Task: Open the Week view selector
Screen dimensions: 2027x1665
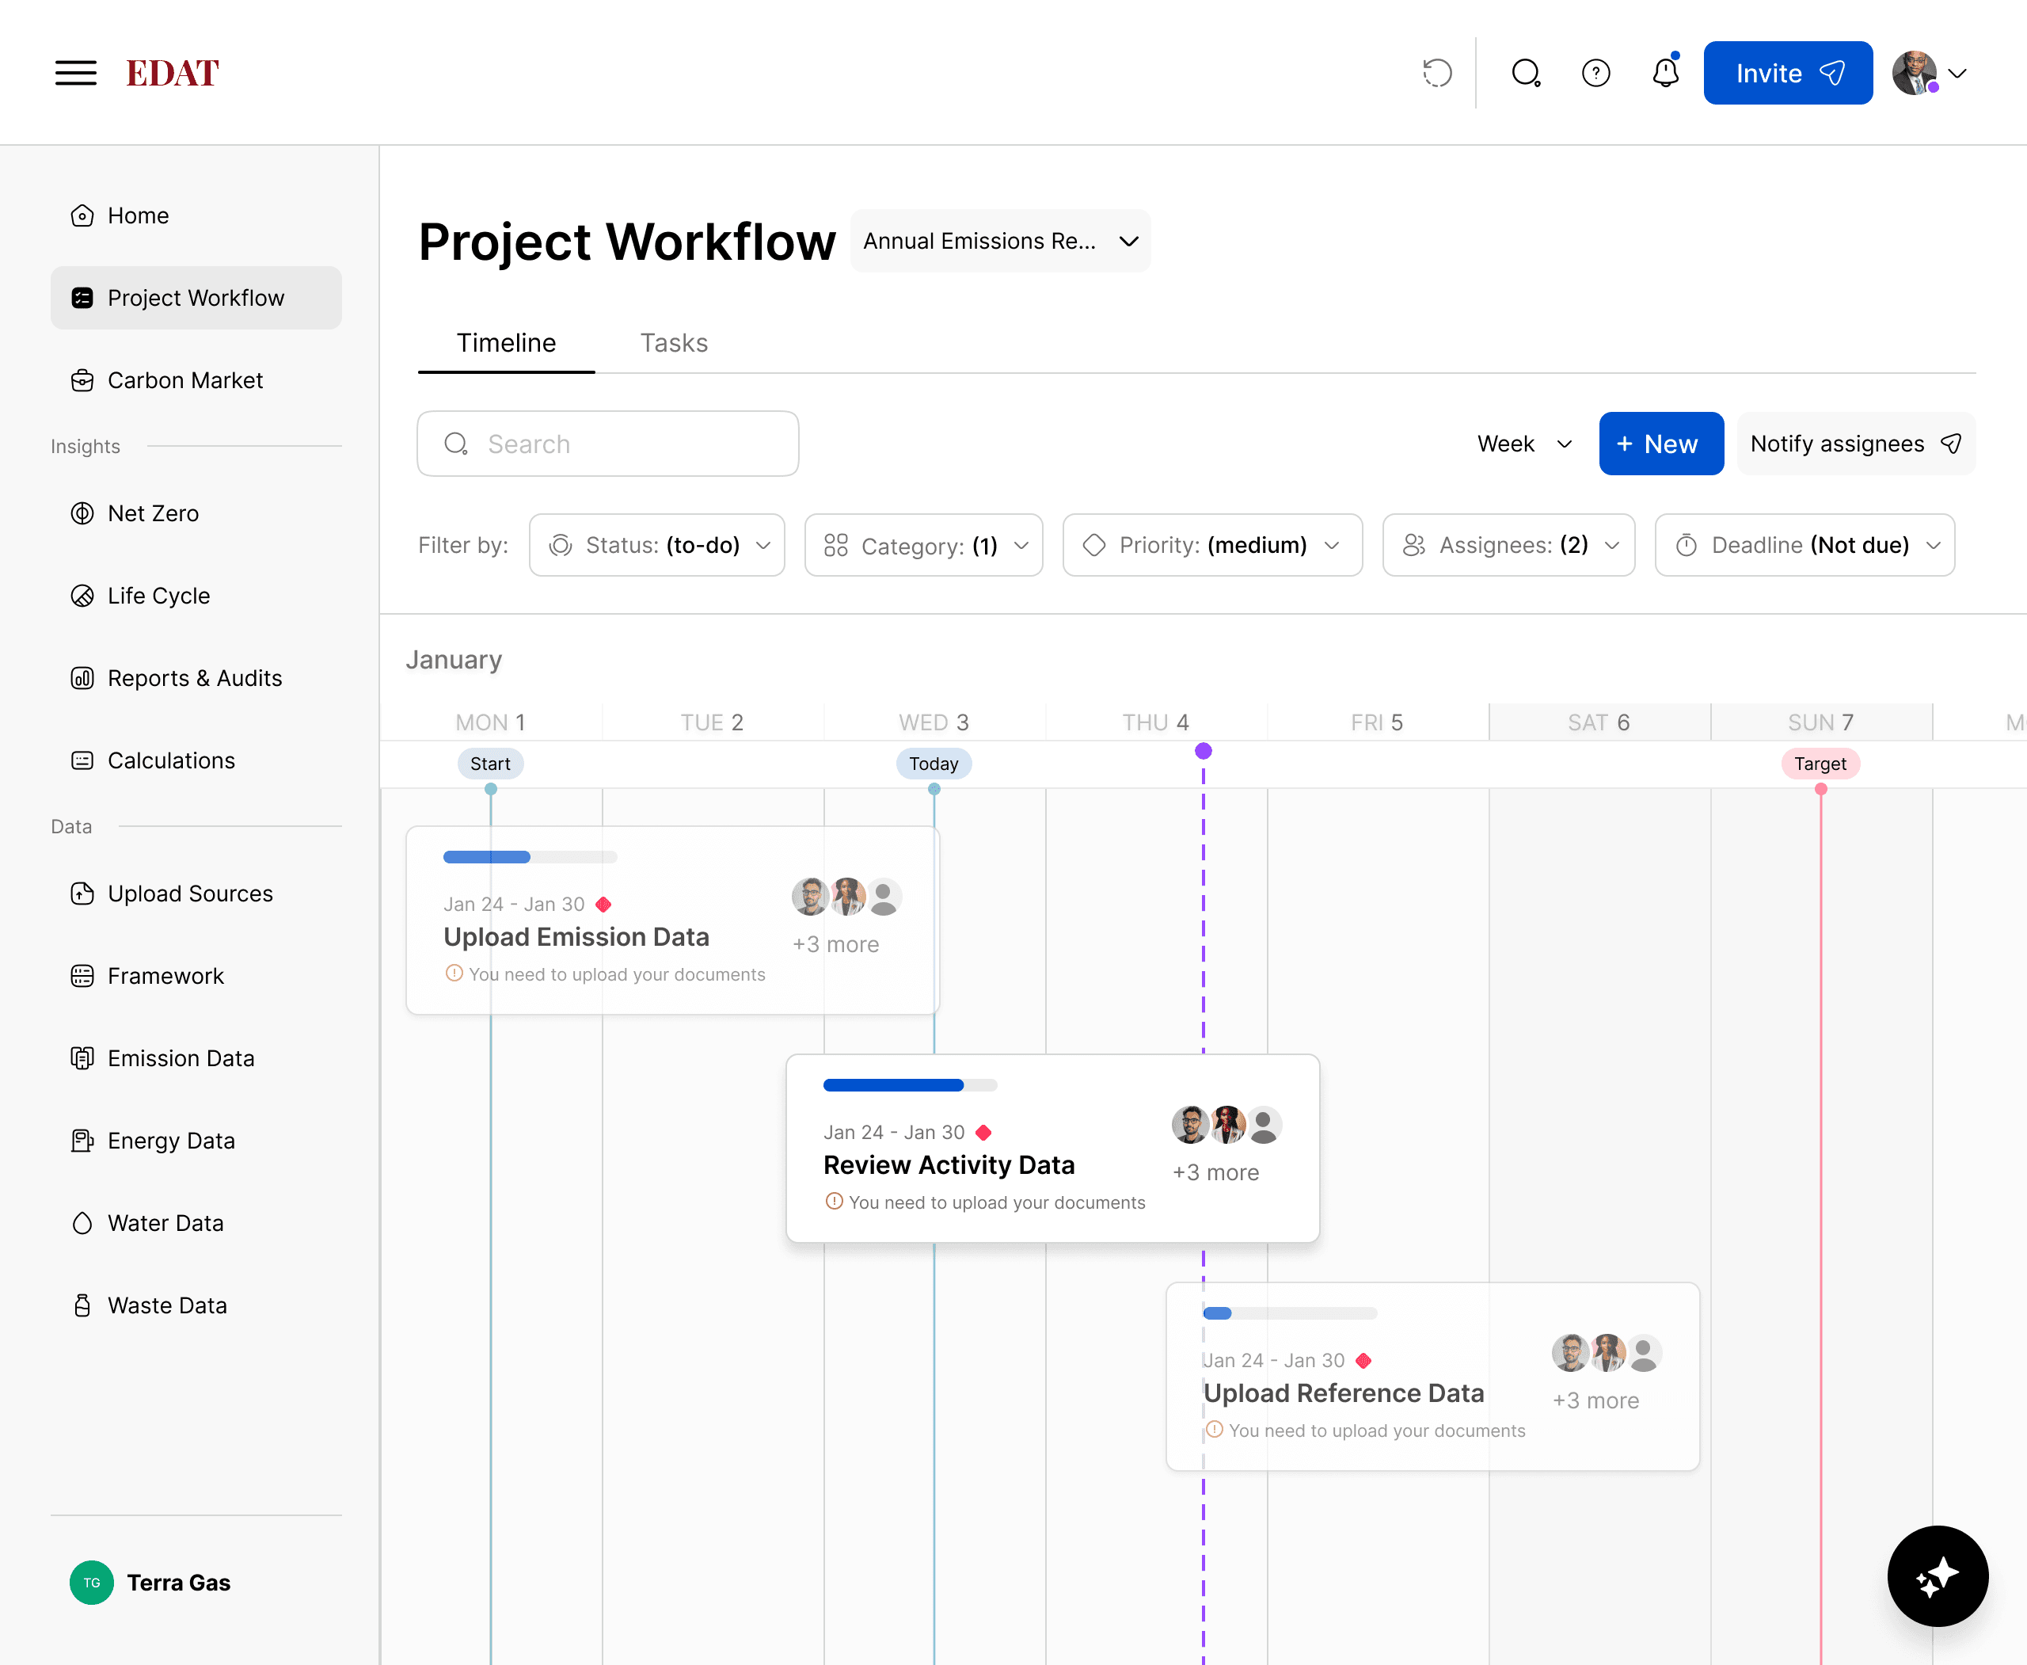Action: click(x=1523, y=444)
